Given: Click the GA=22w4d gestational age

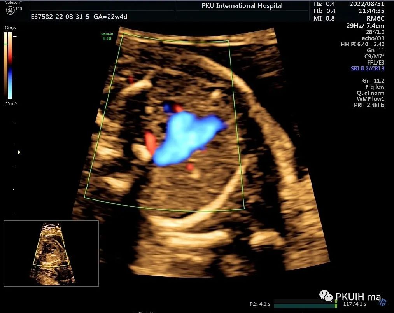Looking at the screenshot, I should click(x=110, y=17).
